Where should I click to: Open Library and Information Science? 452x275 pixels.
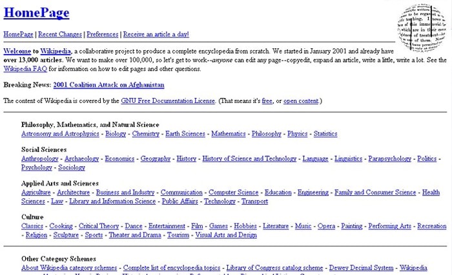pos(112,202)
